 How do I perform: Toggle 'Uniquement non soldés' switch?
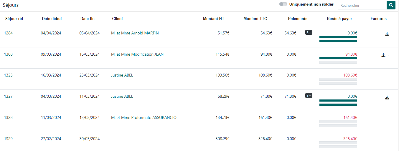coord(283,4)
